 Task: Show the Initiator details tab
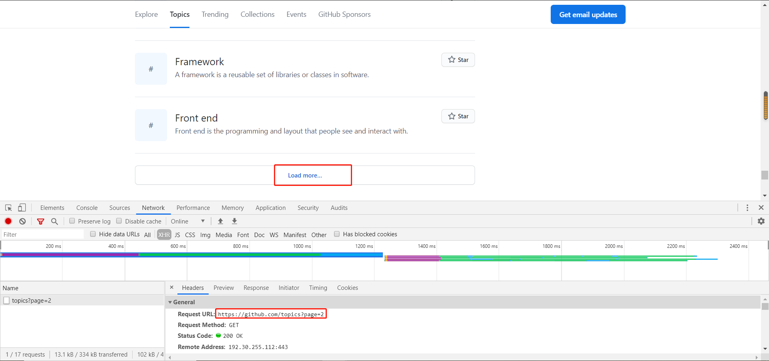coord(289,288)
